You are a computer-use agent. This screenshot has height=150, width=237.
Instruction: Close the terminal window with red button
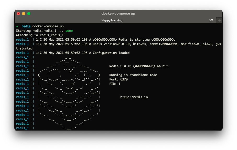tap(18, 14)
